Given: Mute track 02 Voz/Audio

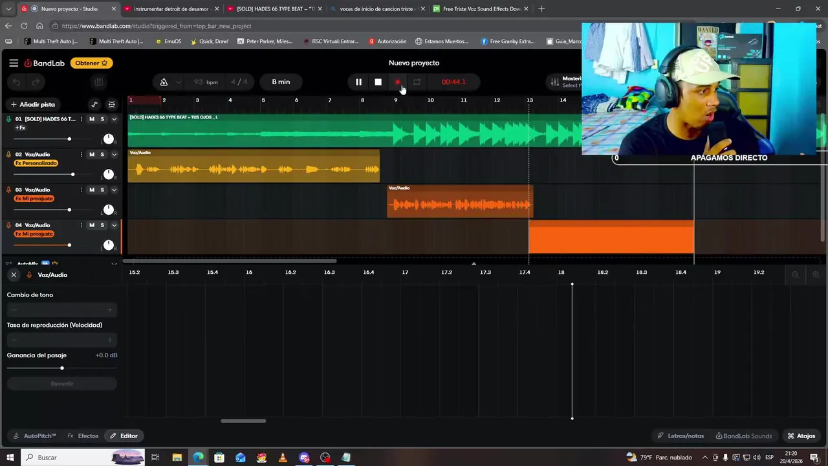Looking at the screenshot, I should tap(92, 155).
